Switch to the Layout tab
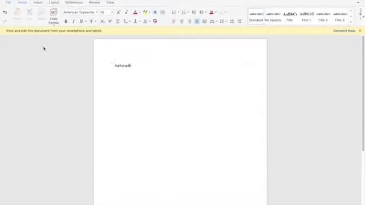The width and height of the screenshot is (365, 205). (x=54, y=2)
